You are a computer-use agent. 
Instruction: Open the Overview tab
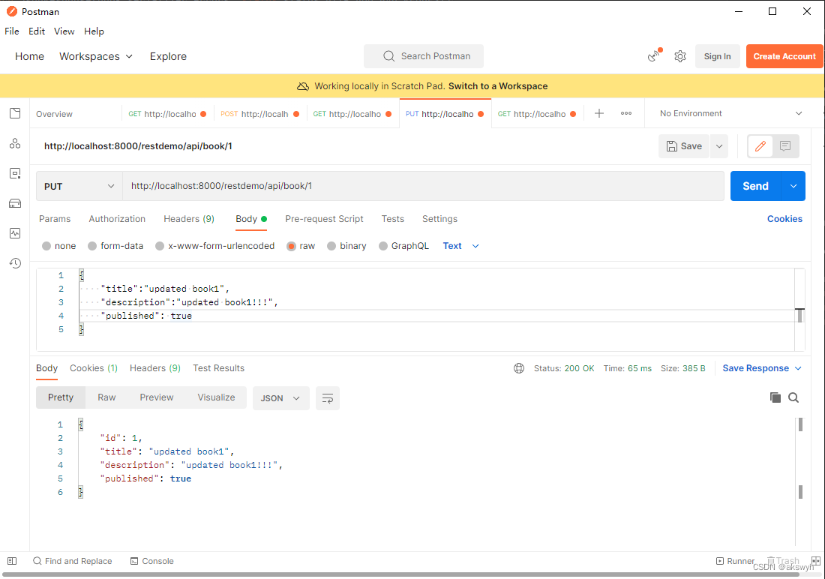click(x=54, y=114)
